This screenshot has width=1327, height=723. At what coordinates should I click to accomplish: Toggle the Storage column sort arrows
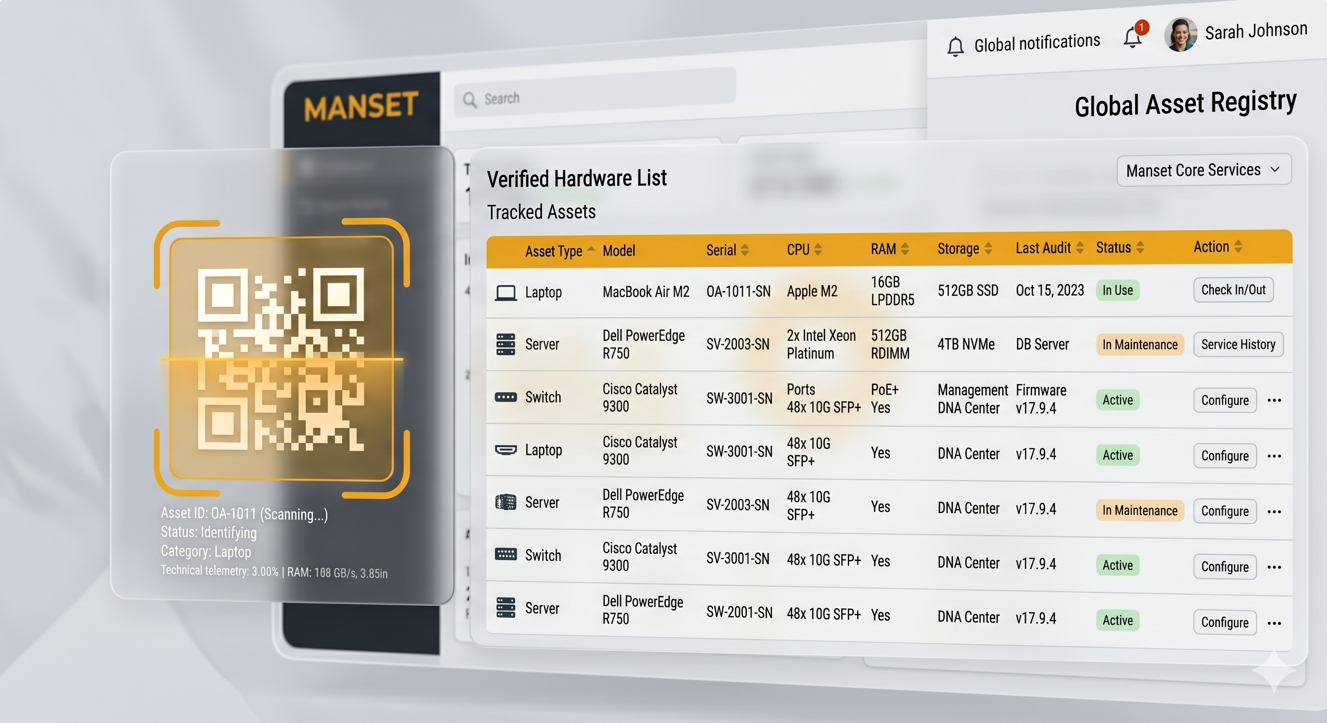(x=988, y=248)
